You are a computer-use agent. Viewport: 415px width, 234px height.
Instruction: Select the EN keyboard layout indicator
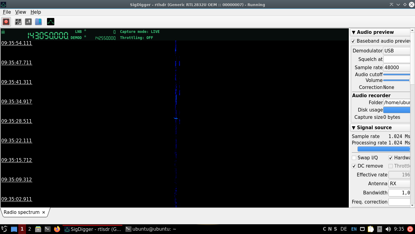[x=354, y=229]
